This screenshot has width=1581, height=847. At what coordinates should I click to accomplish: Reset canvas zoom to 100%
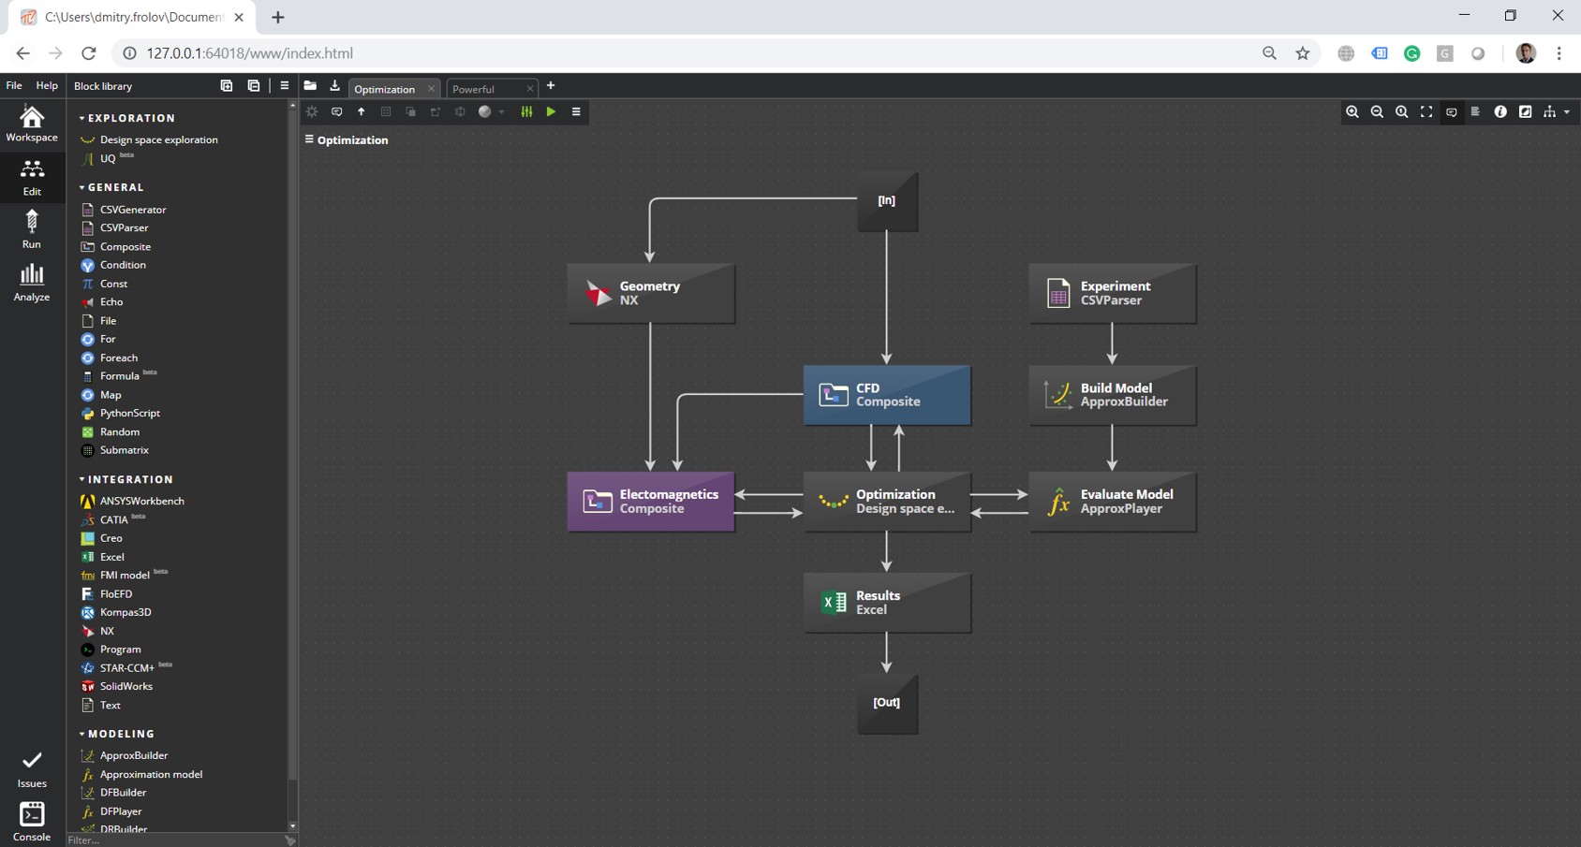[1402, 112]
